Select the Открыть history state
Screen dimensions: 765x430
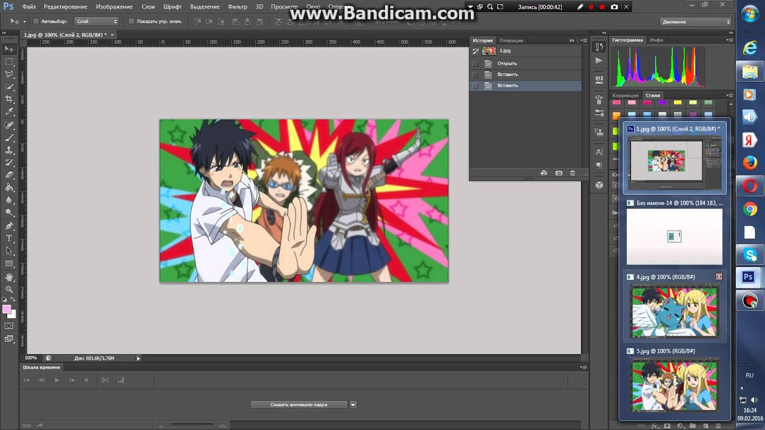(x=525, y=63)
